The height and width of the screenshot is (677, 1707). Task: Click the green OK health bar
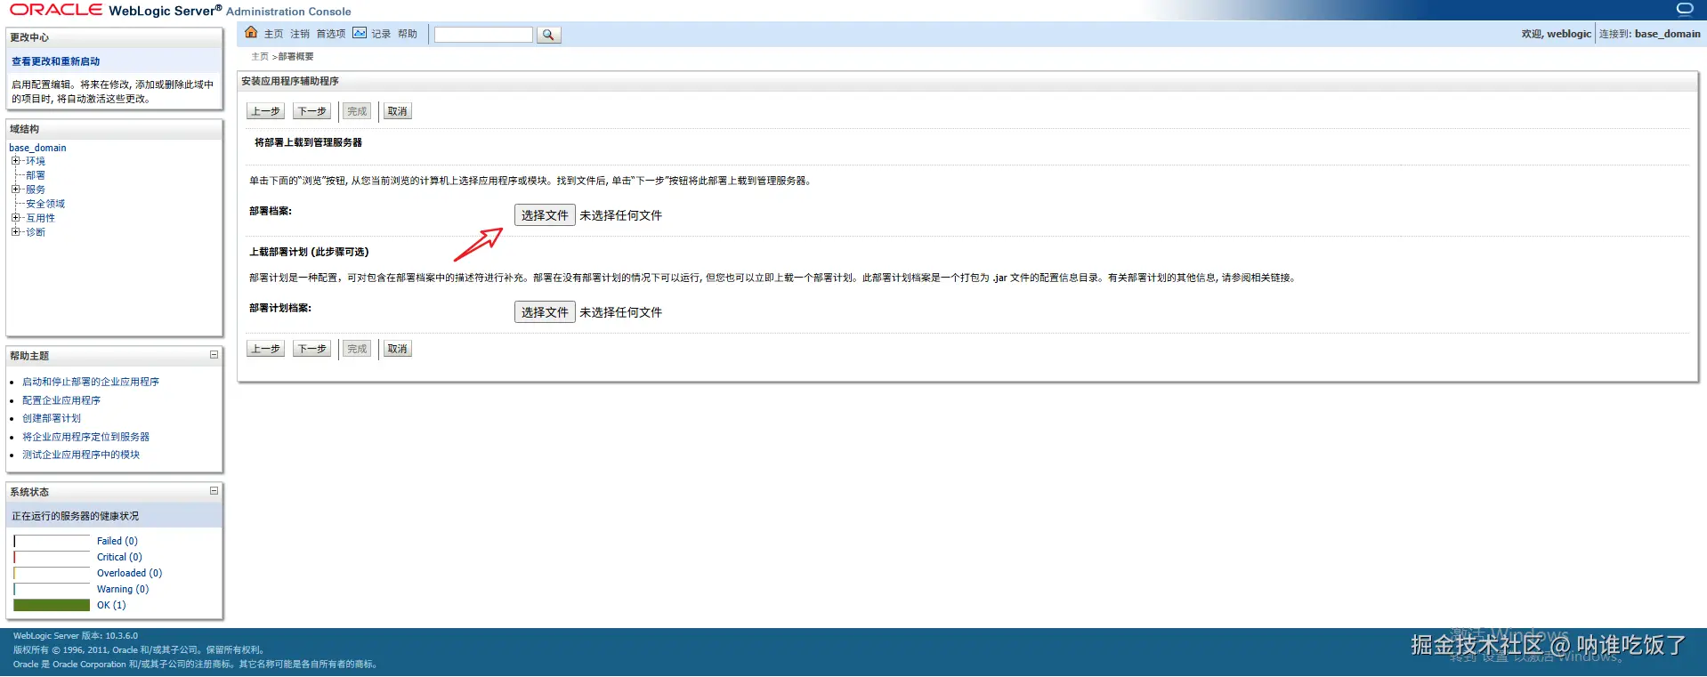click(x=52, y=605)
